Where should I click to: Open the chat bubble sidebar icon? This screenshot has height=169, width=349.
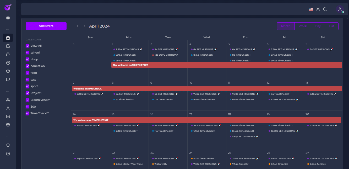click(x=8, y=79)
